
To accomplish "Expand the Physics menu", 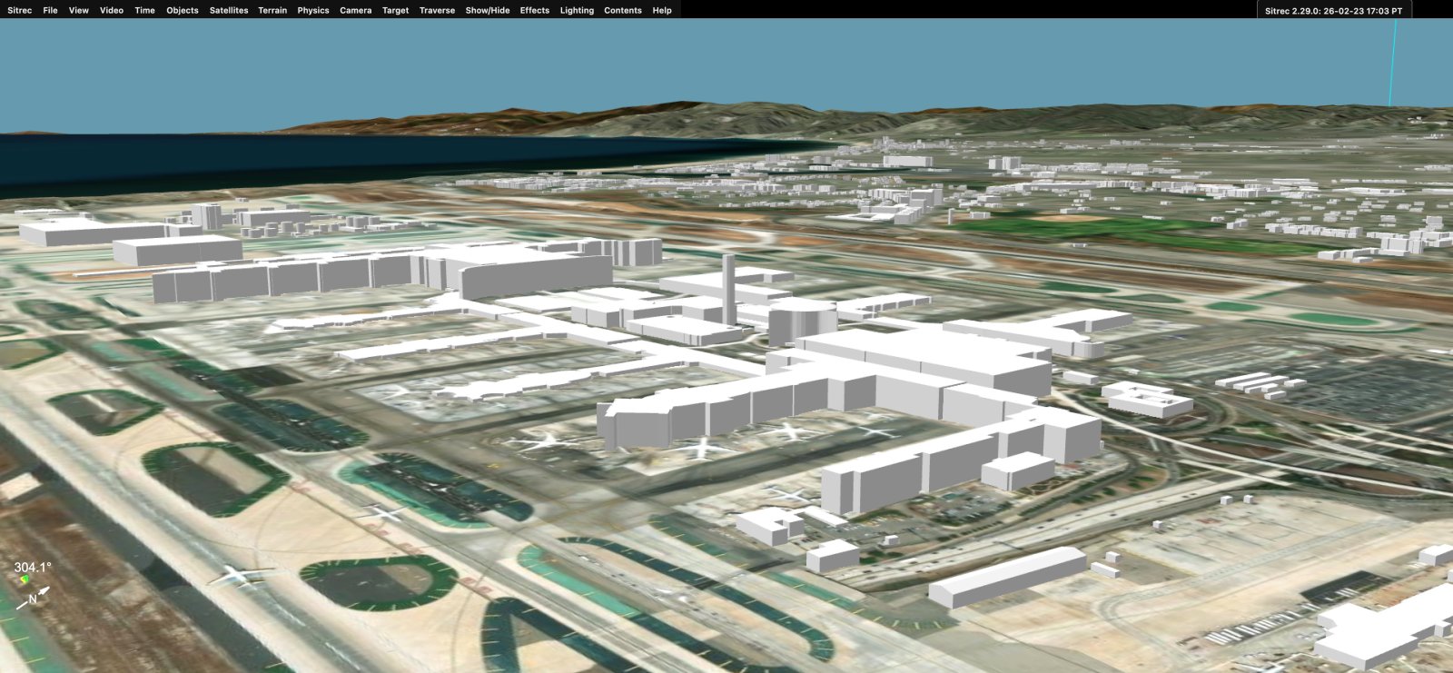I will [313, 10].
